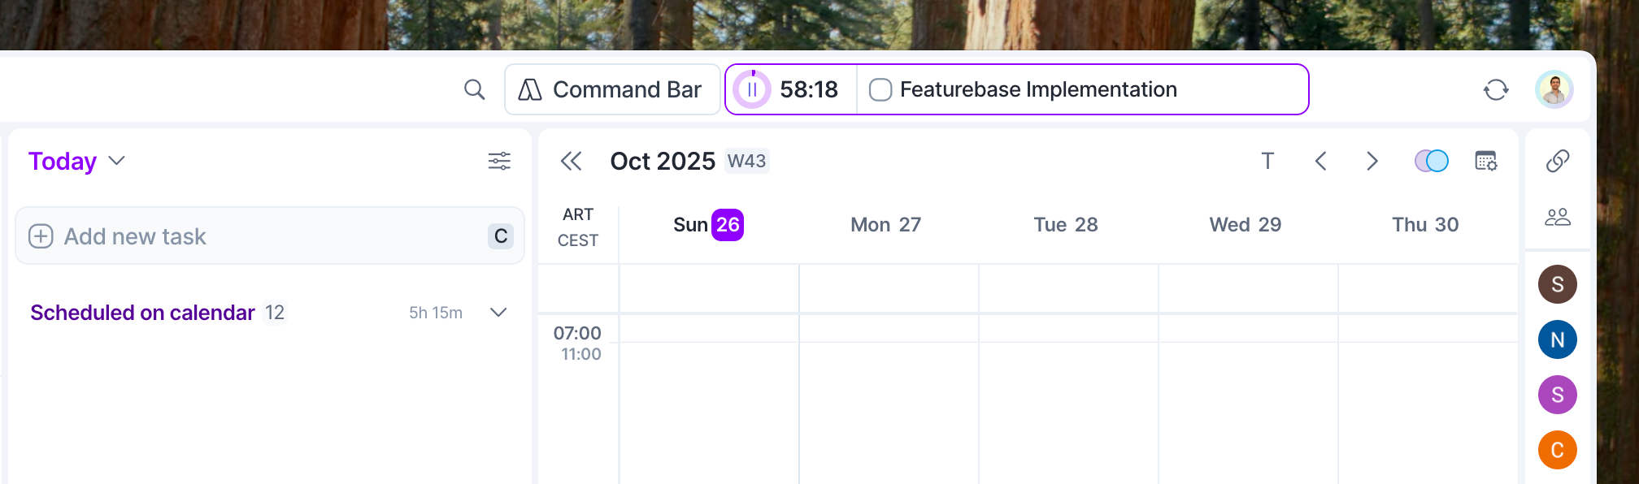This screenshot has height=484, width=1639.
Task: Go to the previous calendar period
Action: (x=1321, y=161)
